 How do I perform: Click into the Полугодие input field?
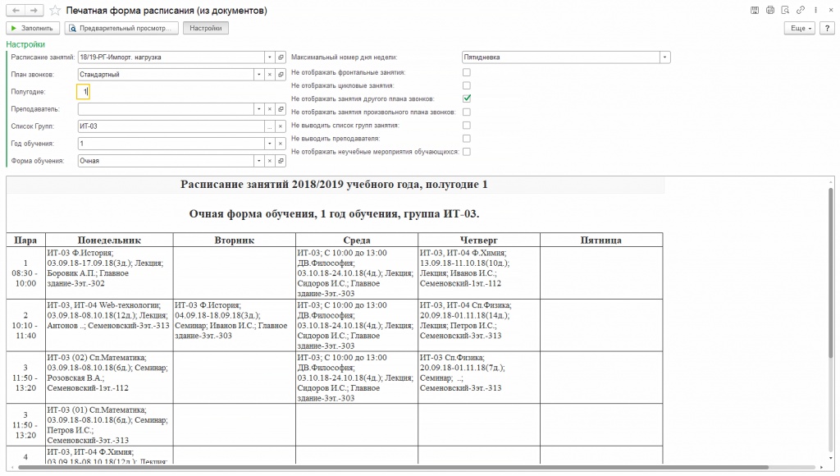tap(83, 92)
